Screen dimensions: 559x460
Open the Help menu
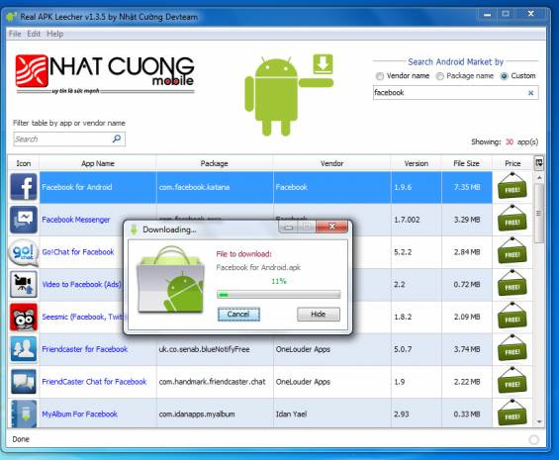tap(54, 34)
